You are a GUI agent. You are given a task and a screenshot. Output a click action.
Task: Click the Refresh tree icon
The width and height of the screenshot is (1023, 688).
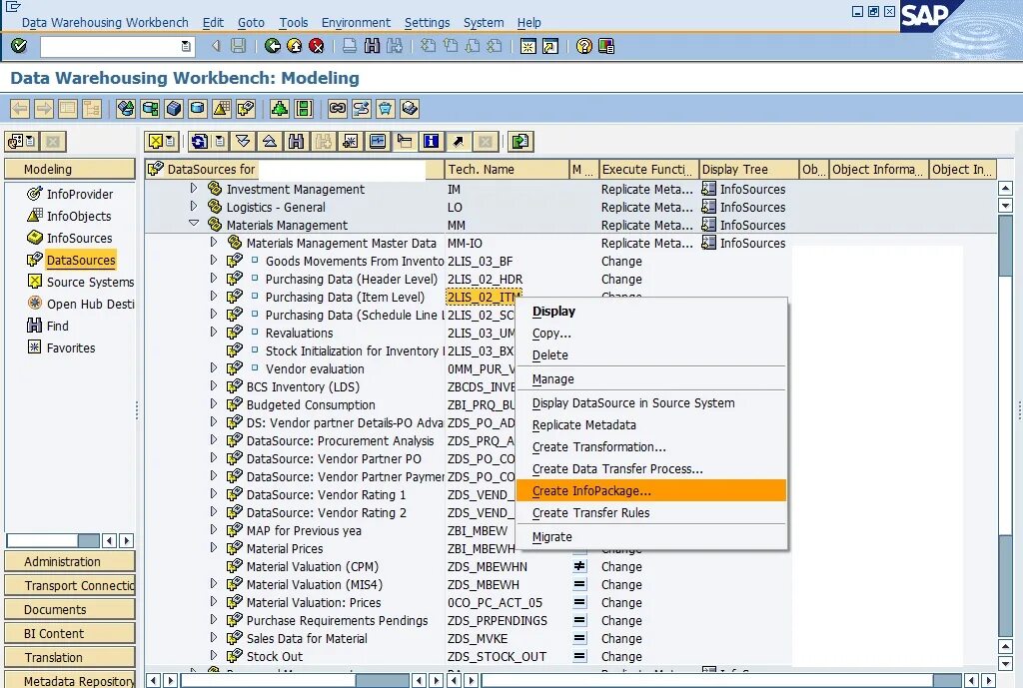pyautogui.click(x=200, y=141)
